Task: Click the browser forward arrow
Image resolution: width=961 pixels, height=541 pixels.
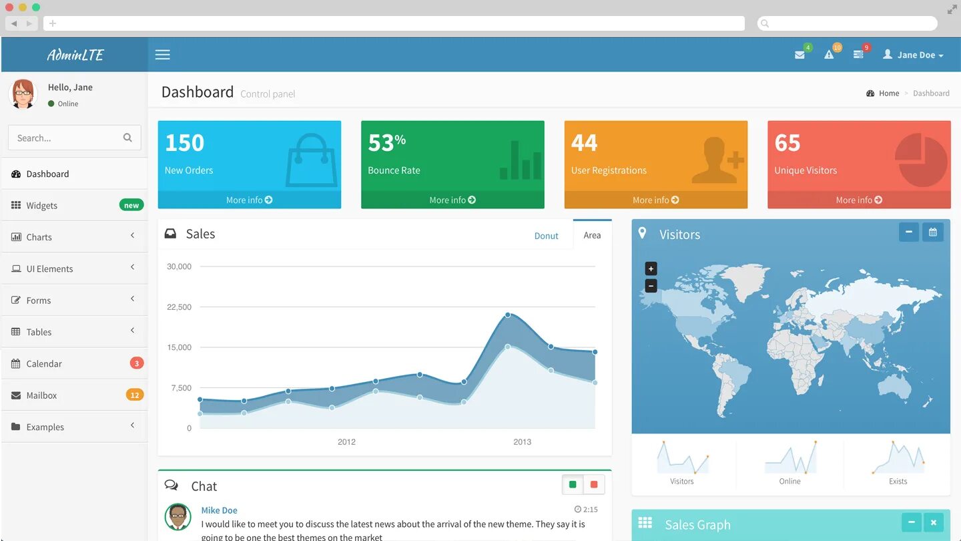Action: coord(29,23)
